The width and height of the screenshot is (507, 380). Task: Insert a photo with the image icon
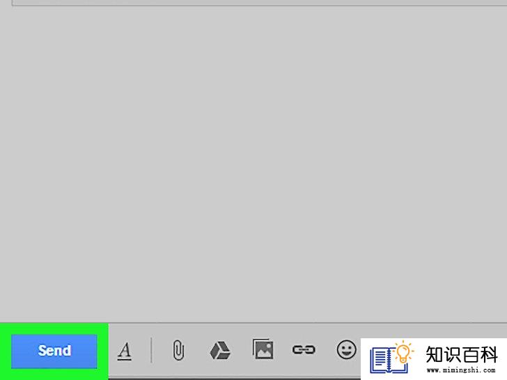263,349
